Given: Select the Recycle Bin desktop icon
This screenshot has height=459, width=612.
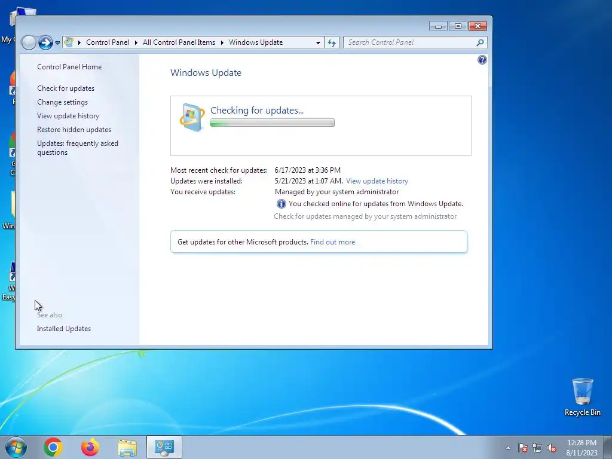Looking at the screenshot, I should [x=582, y=397].
